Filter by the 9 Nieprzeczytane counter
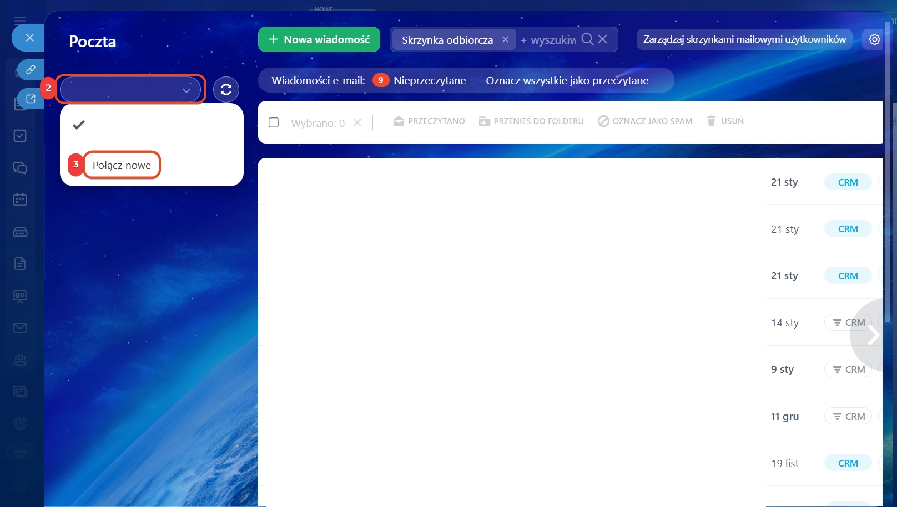Viewport: 897px width, 507px height. 419,80
